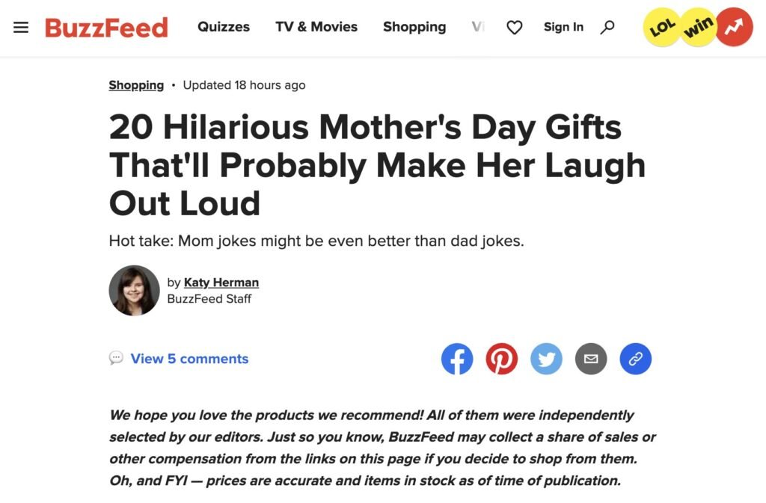Open the Shopping nav section

[414, 27]
